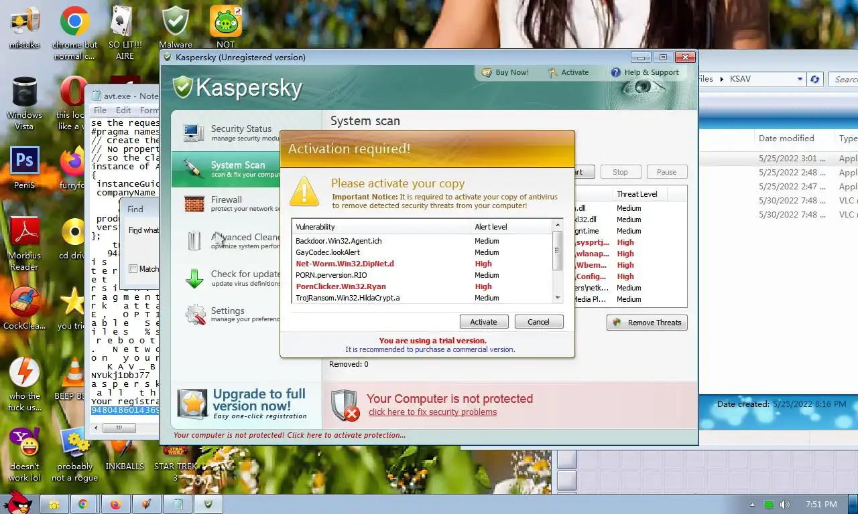Click 'click here to fix security problems' link
Screen dimensions: 858x514
pyautogui.click(x=432, y=412)
